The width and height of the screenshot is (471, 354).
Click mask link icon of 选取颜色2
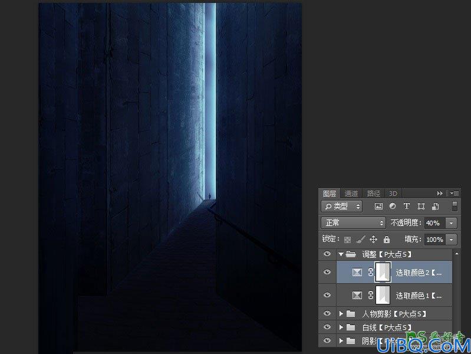pyautogui.click(x=371, y=272)
